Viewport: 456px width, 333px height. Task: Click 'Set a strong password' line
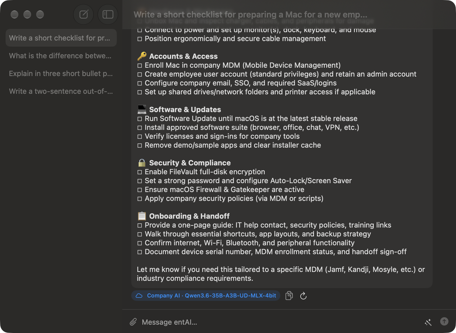pyautogui.click(x=245, y=181)
